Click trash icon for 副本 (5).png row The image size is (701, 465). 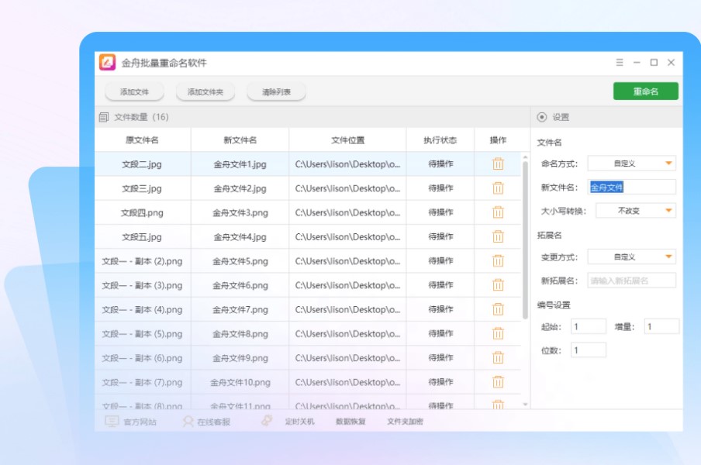tap(498, 333)
